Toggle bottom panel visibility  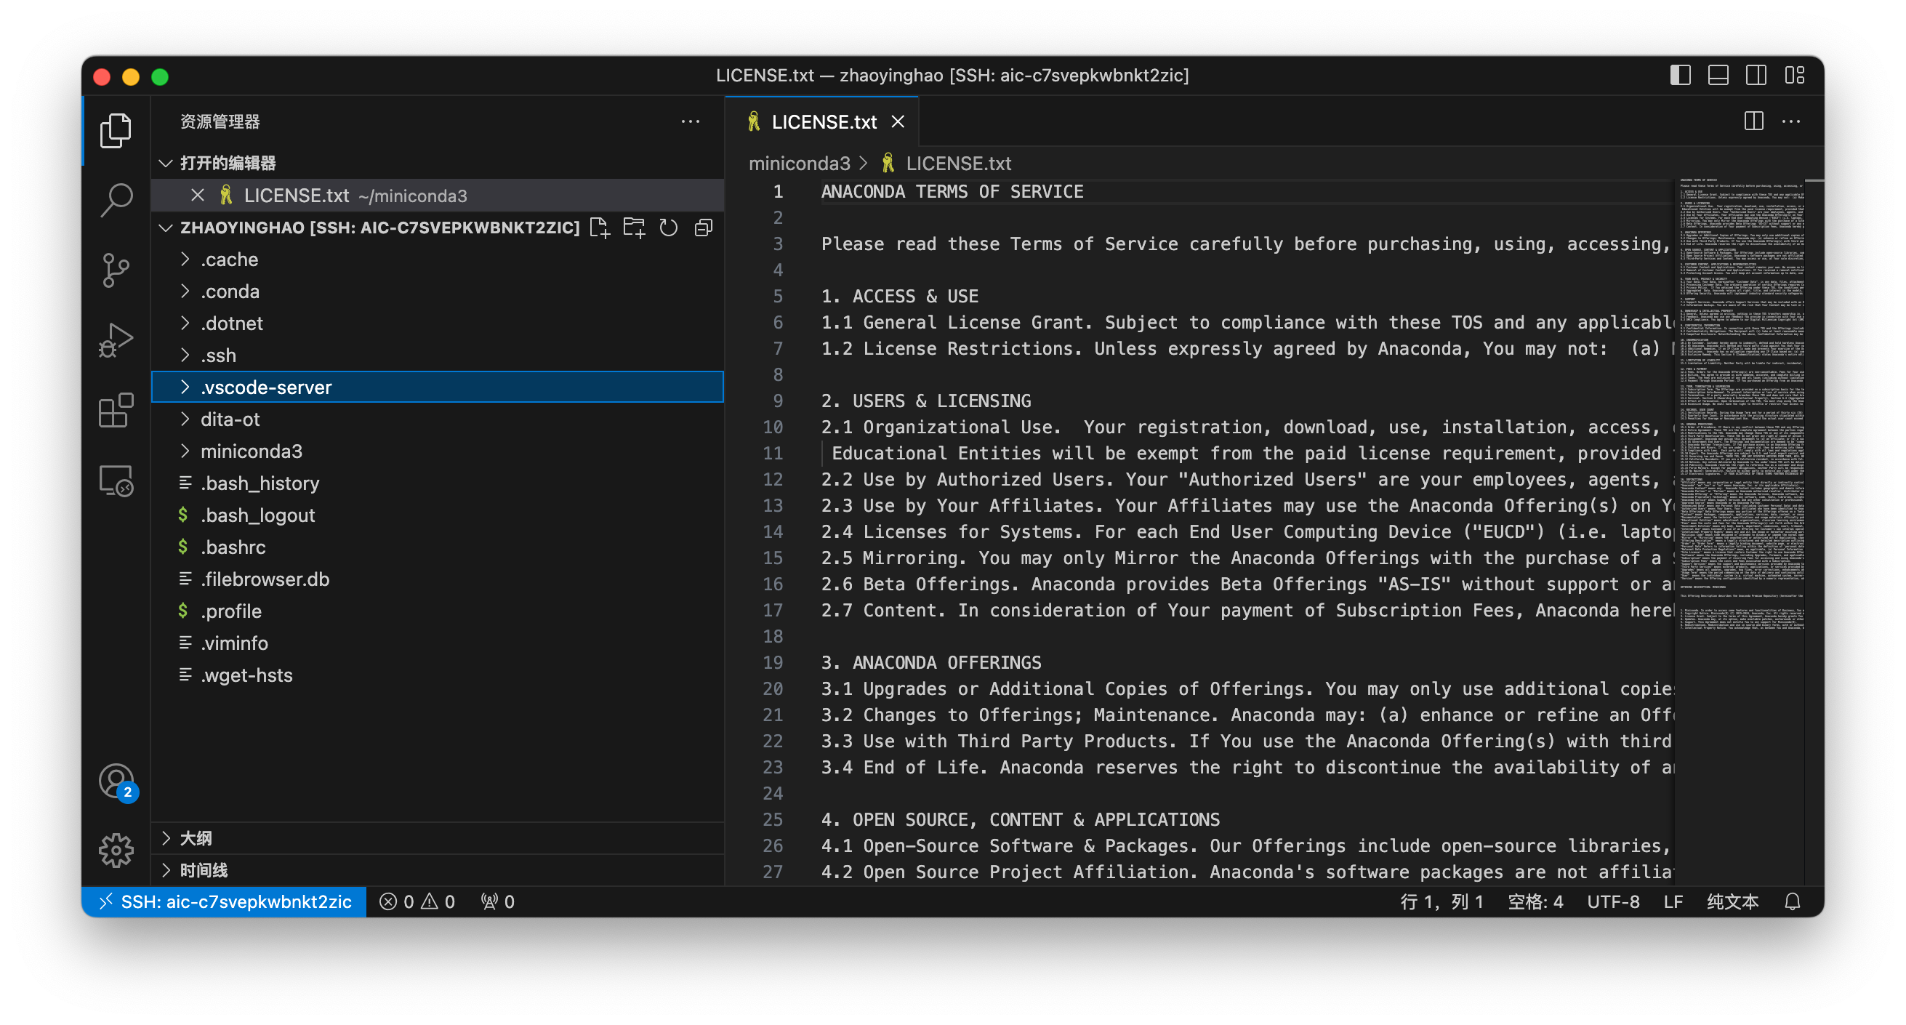(x=1718, y=76)
